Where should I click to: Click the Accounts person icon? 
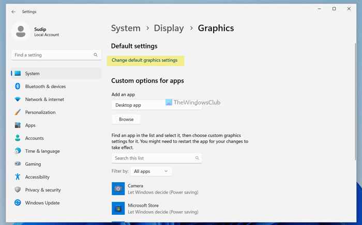[x=18, y=138]
